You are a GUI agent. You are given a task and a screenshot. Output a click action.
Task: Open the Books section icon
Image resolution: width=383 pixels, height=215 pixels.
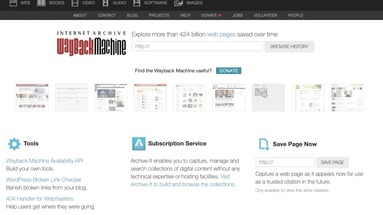point(41,3)
